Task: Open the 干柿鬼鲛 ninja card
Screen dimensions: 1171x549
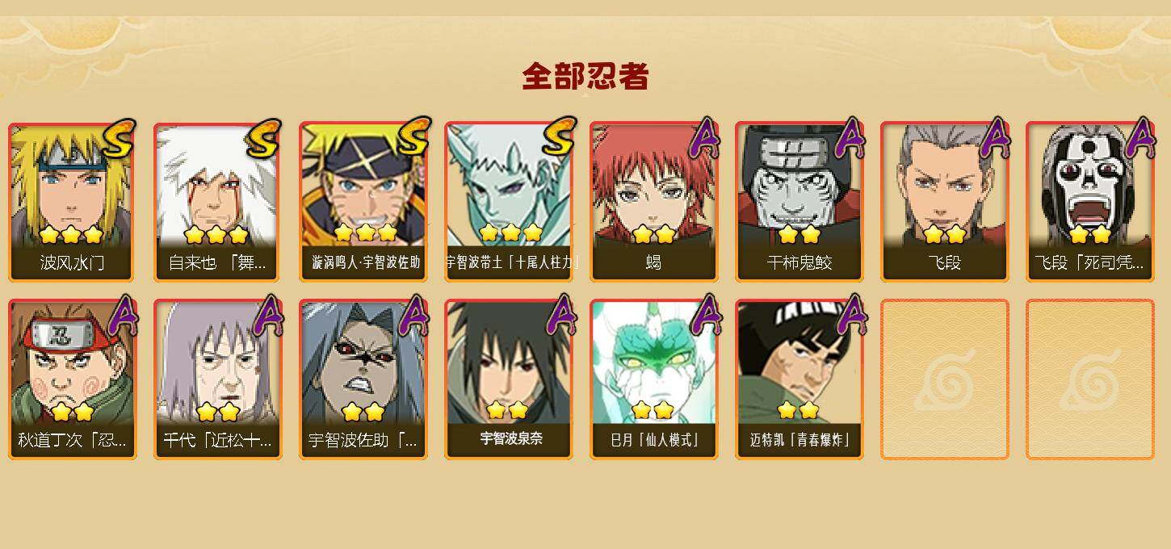Action: point(799,202)
